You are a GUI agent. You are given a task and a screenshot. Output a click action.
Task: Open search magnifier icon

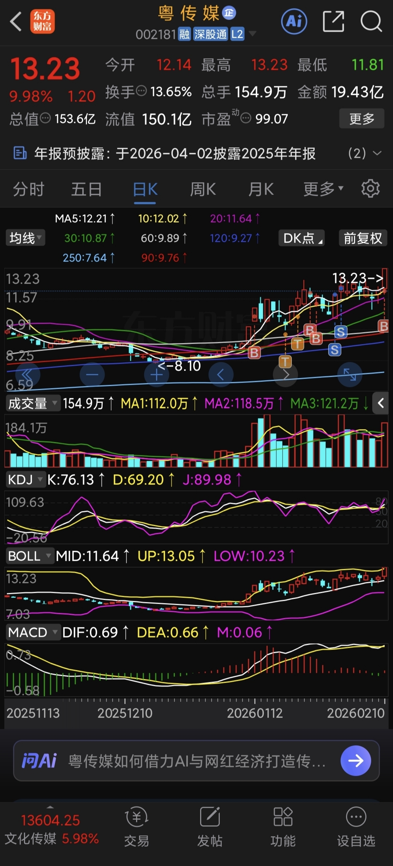[371, 21]
